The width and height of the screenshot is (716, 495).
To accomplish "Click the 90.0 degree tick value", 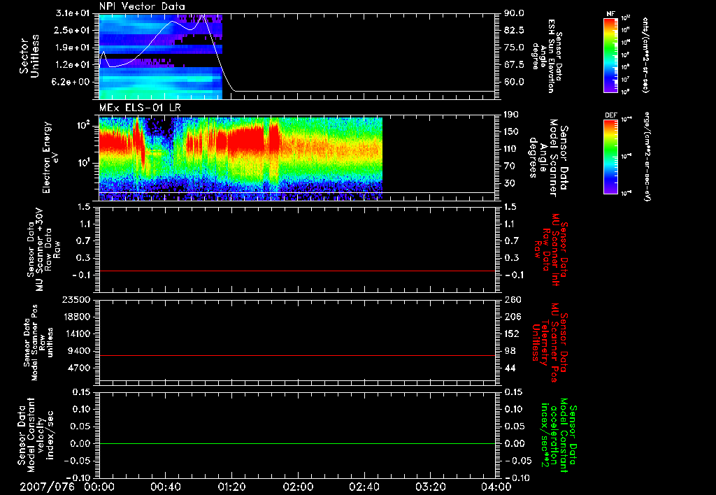I will (514, 13).
